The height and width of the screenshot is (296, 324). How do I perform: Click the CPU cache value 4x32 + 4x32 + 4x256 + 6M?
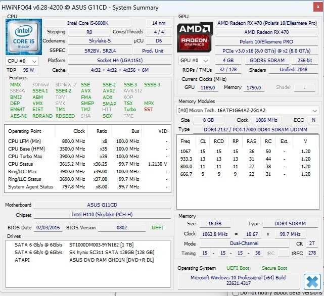(120, 70)
